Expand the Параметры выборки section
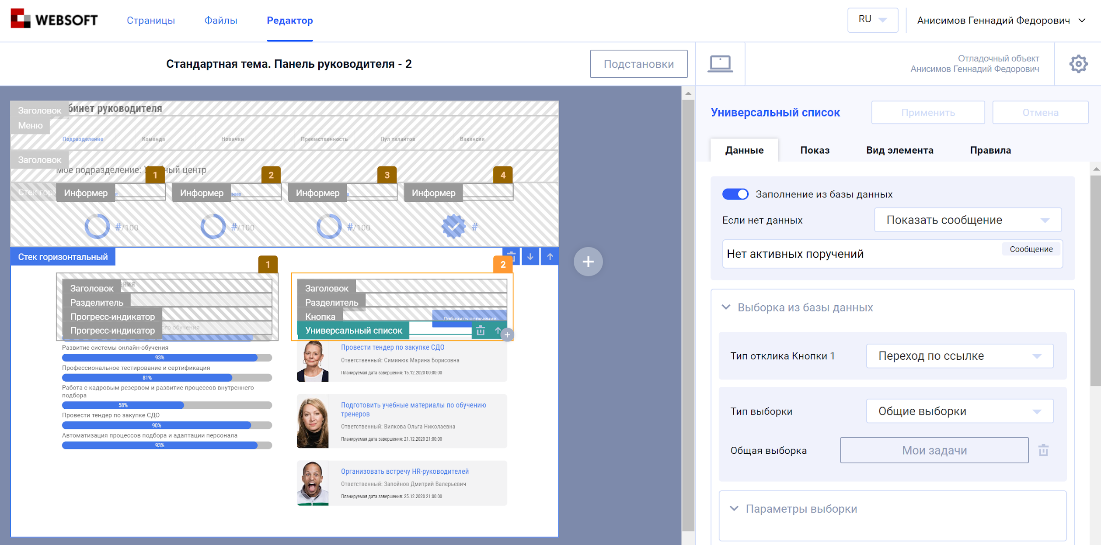 coord(735,508)
